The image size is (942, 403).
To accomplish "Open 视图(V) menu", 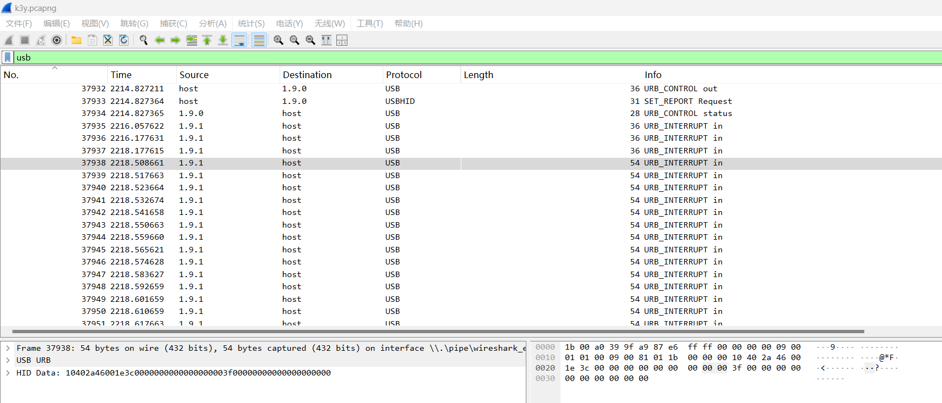I will (95, 24).
